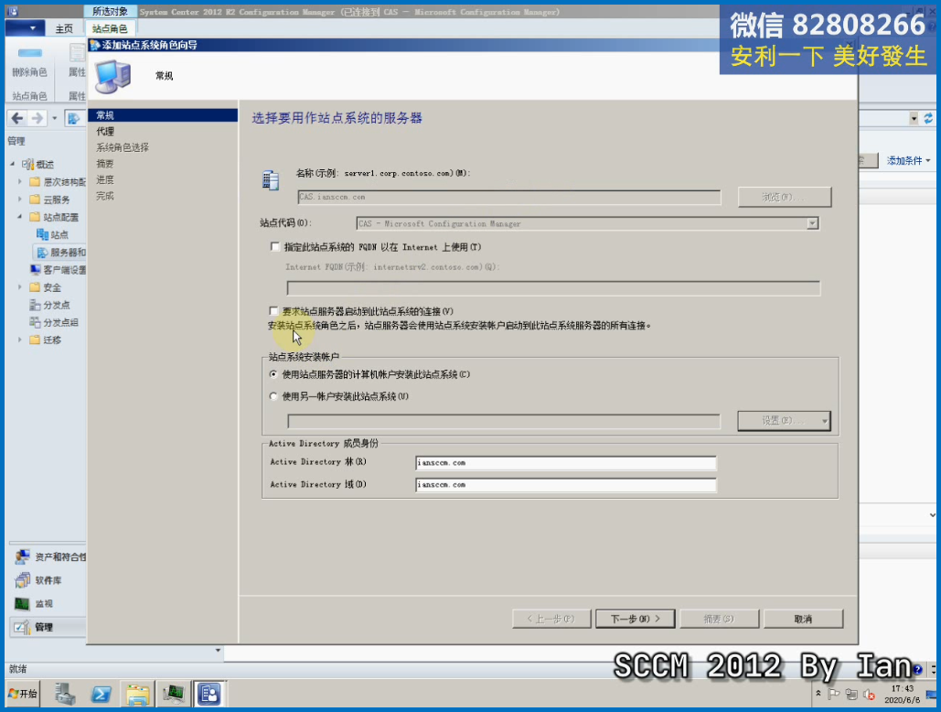Open the 分发点 tree node
Image resolution: width=941 pixels, height=712 pixels.
coord(49,305)
